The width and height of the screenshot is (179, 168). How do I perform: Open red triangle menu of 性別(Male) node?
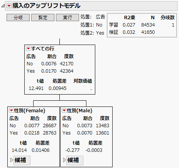64,110
